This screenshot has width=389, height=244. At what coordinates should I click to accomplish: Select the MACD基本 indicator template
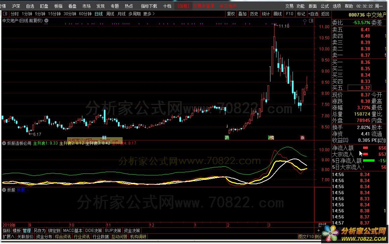pyautogui.click(x=73, y=231)
